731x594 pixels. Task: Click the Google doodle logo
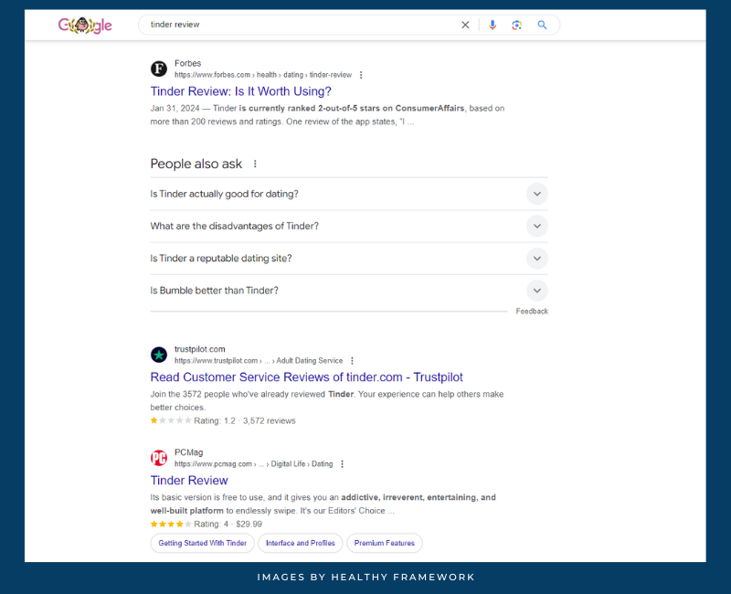pos(85,25)
